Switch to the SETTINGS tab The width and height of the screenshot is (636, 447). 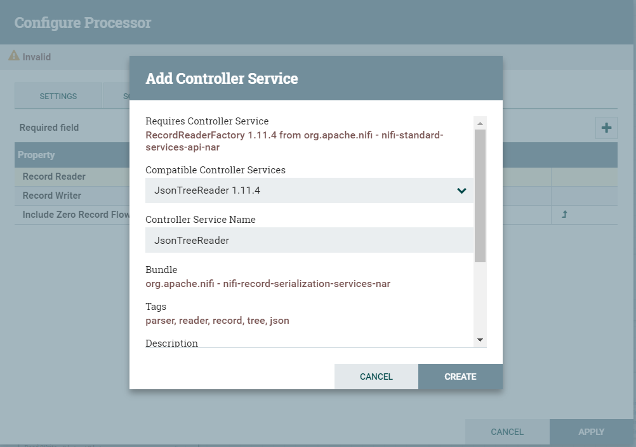[58, 96]
